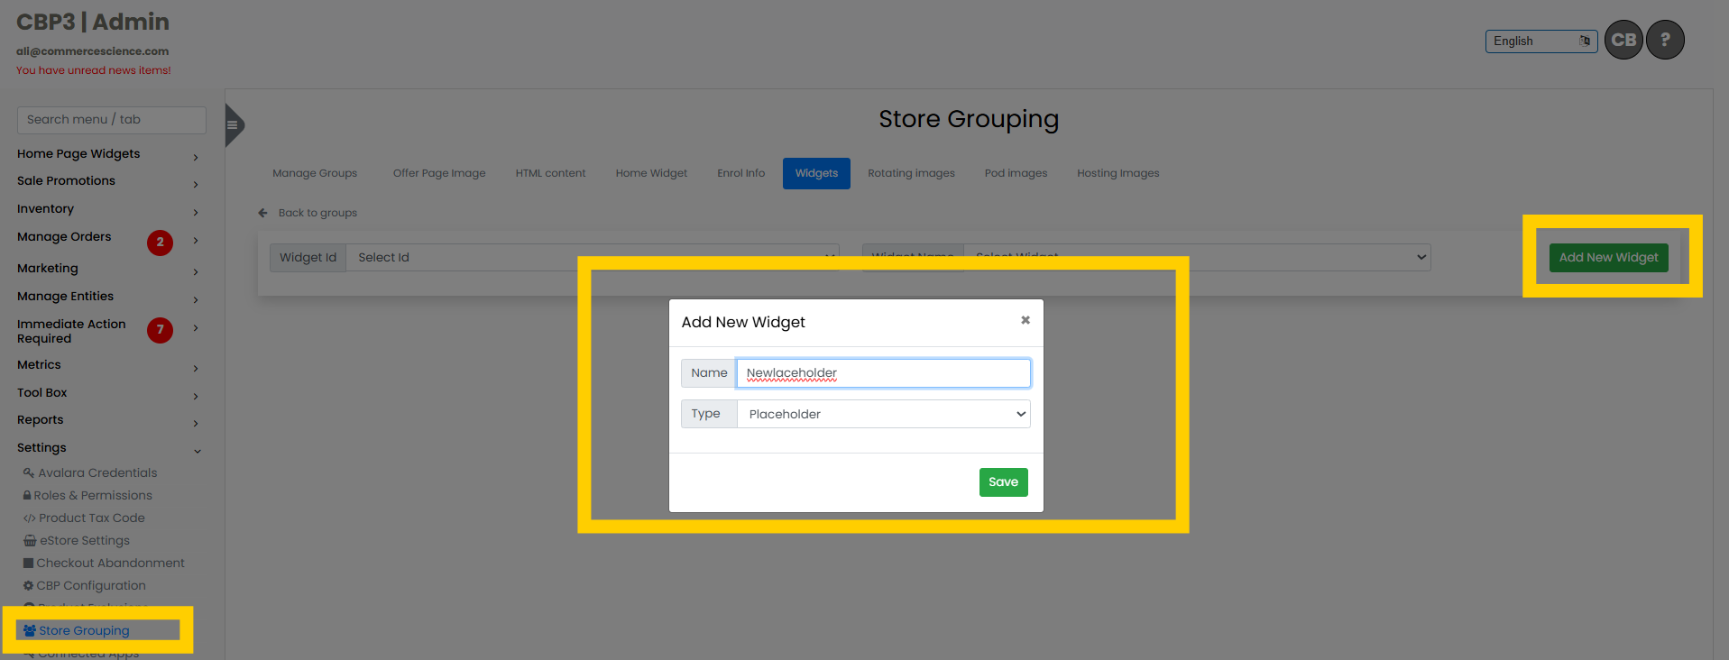Viewport: 1729px width, 660px height.
Task: Click the Manage Orders badge showing 2
Action: (x=160, y=242)
